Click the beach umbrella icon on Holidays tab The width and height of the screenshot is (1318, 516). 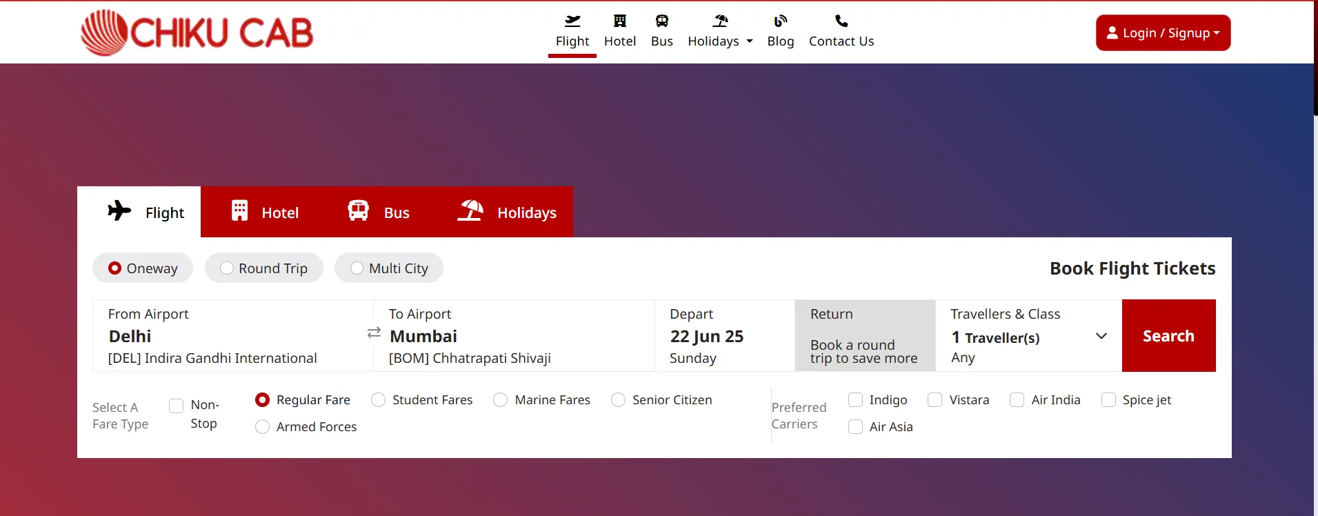click(470, 210)
